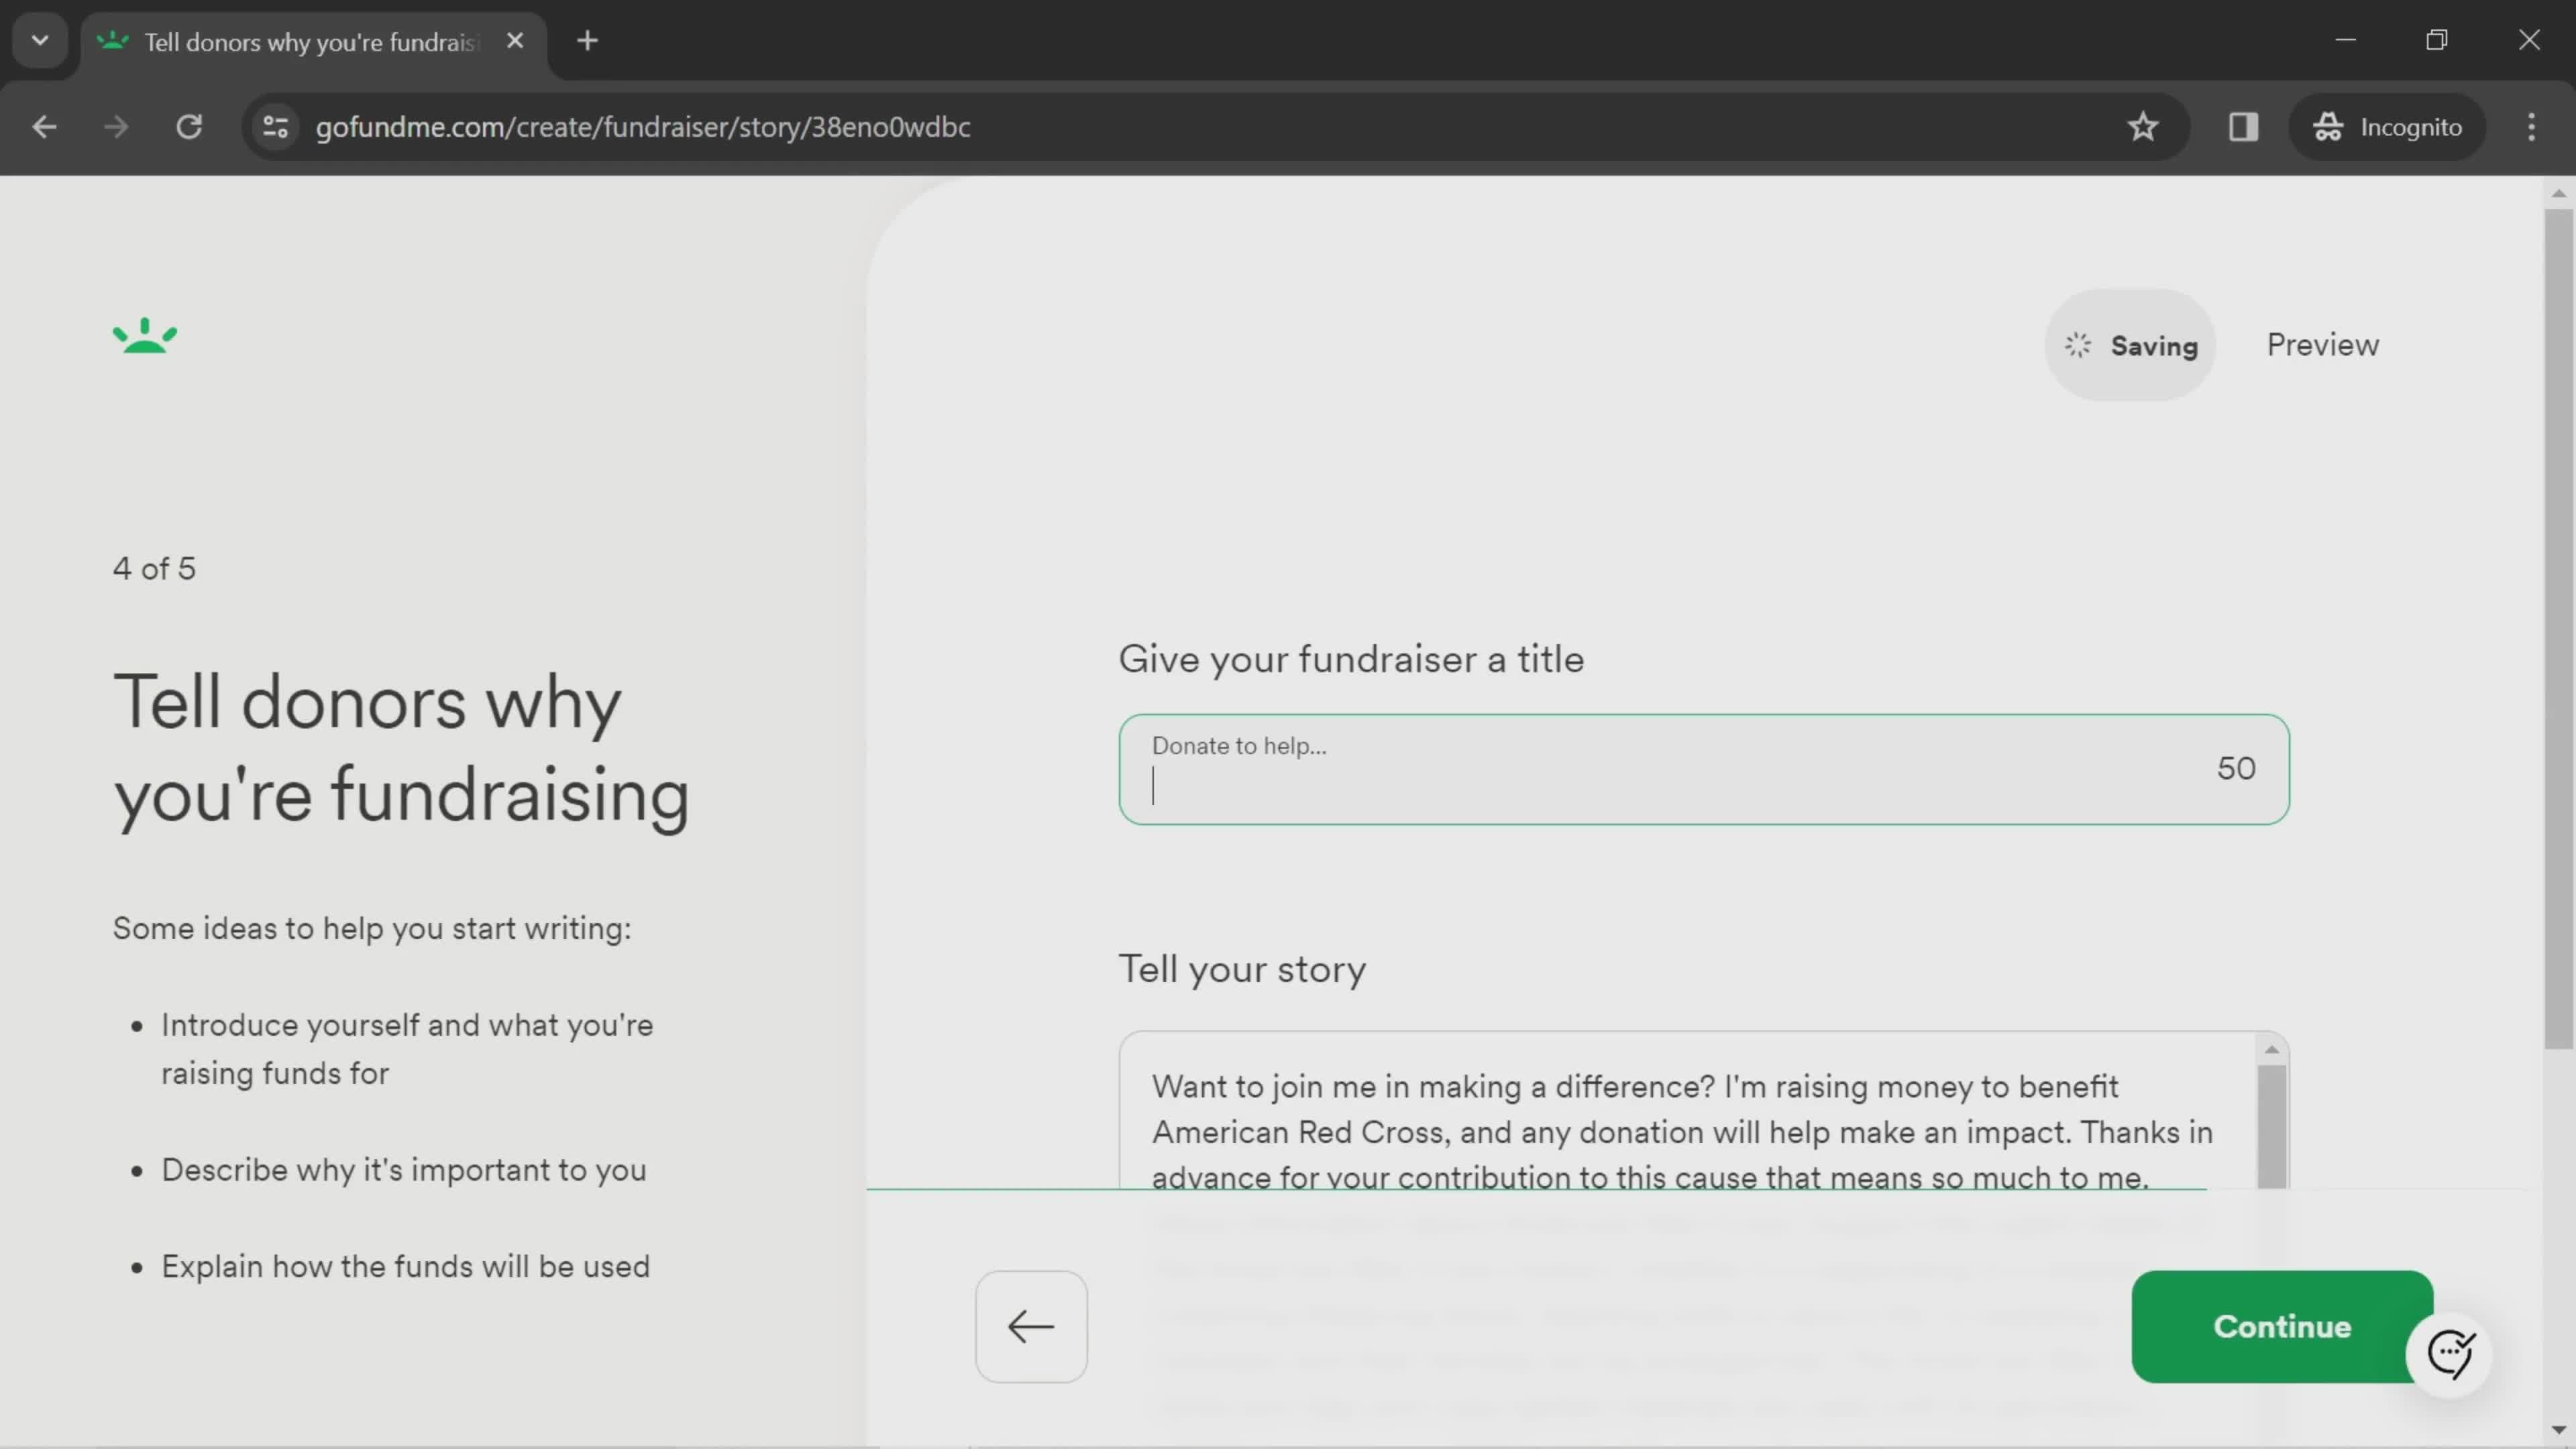Open Chrome three-dot menu
Image resolution: width=2576 pixels, height=1449 pixels.
pyautogui.click(x=2531, y=127)
